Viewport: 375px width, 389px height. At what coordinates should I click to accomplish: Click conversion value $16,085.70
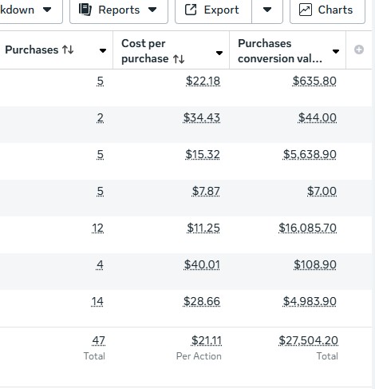pos(308,228)
